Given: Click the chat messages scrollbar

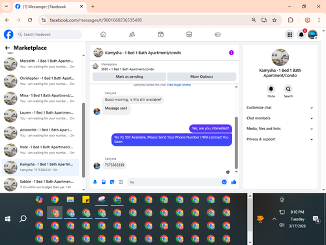Looking at the screenshot, I should pos(236,142).
